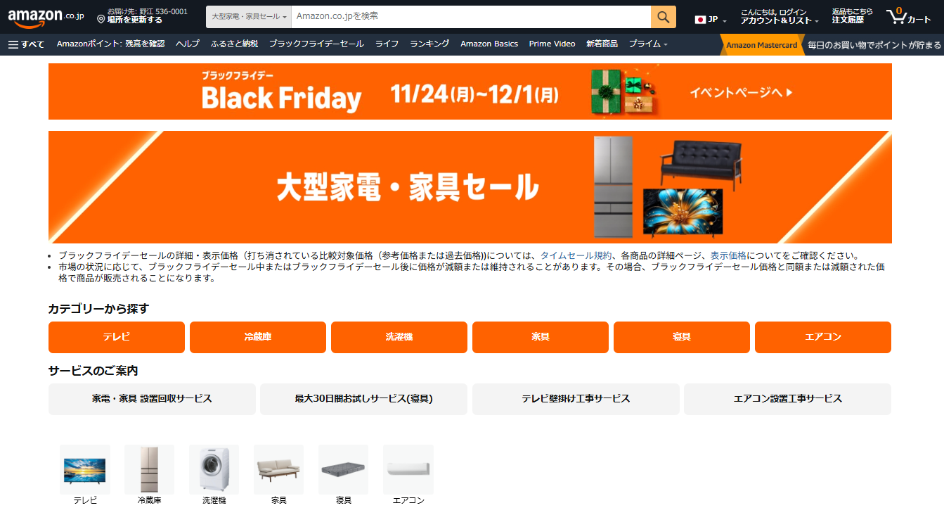Select Prime Video in navigation bar
This screenshot has width=944, height=515.
[552, 44]
